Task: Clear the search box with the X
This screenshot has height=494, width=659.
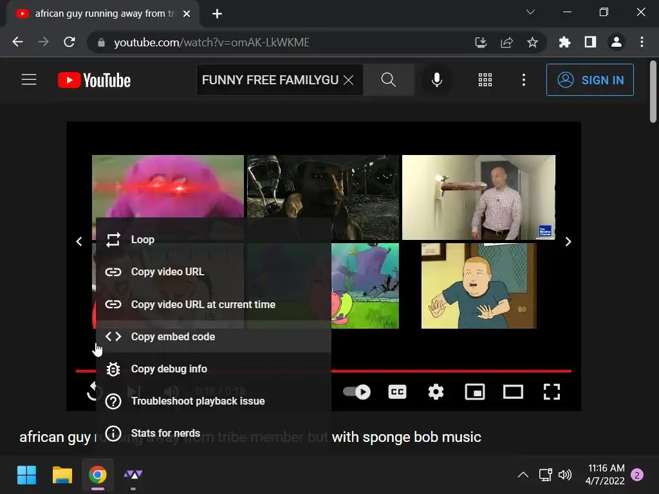Action: pyautogui.click(x=348, y=80)
